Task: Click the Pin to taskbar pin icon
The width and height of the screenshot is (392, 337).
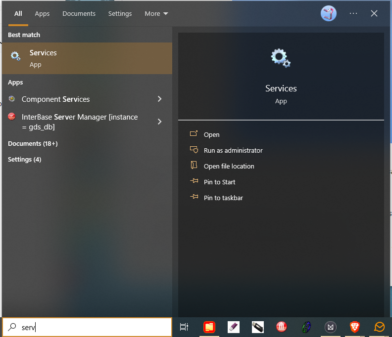Action: coord(194,197)
